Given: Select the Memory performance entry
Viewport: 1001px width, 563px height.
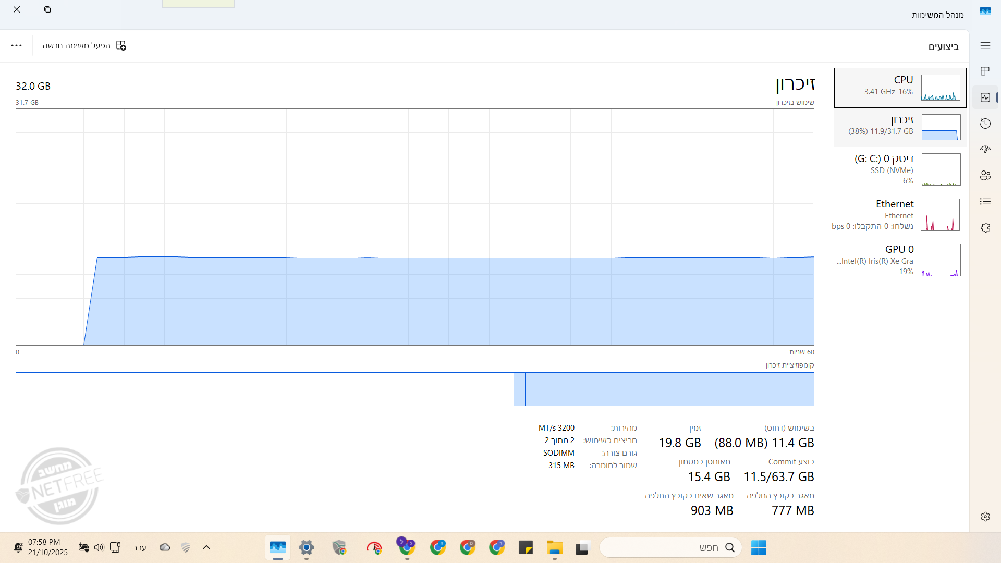Looking at the screenshot, I should (x=900, y=127).
